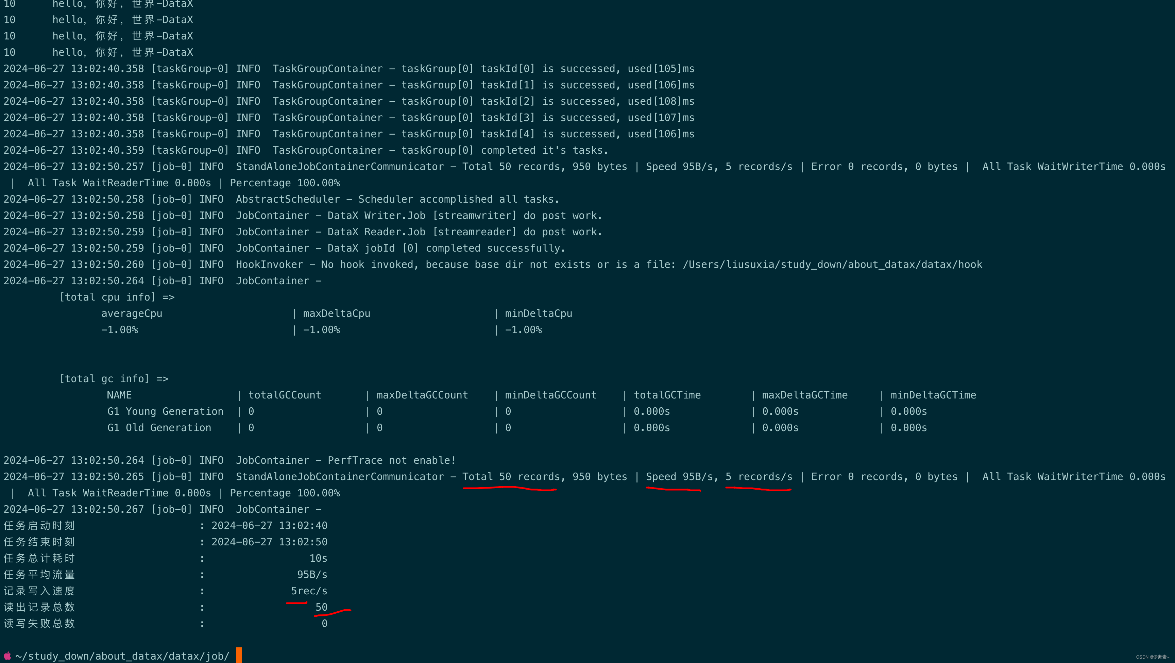Select the 'maxDeltaGCTime' column header

click(x=805, y=395)
